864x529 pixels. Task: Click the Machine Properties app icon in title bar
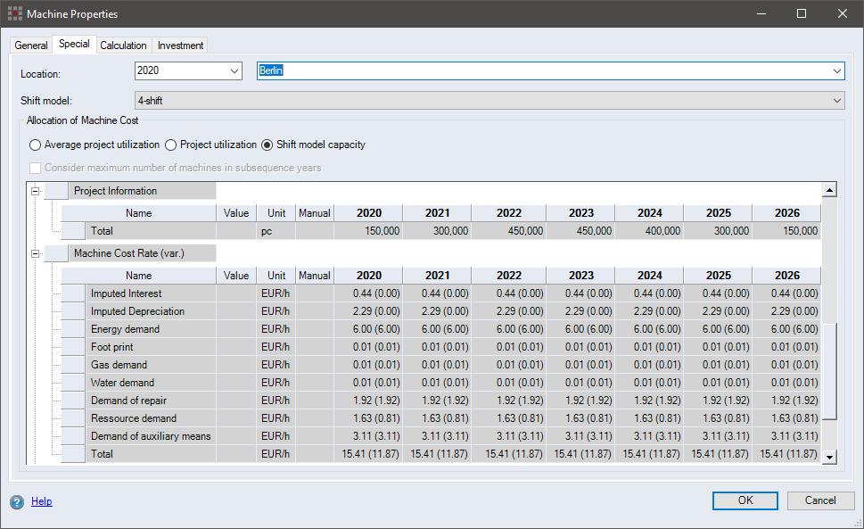click(14, 14)
